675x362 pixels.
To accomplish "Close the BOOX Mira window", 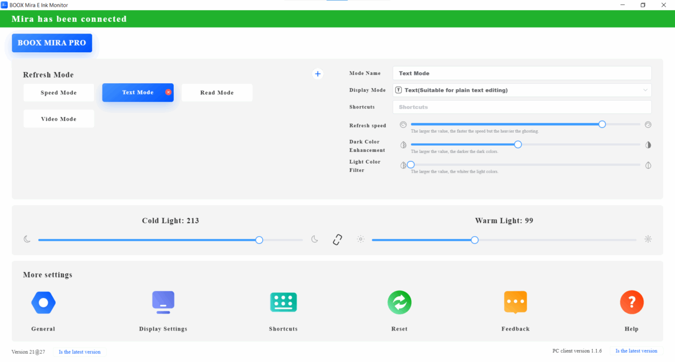I will (664, 4).
